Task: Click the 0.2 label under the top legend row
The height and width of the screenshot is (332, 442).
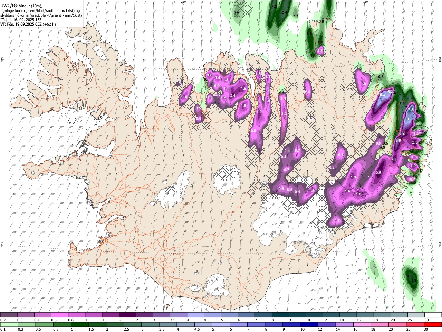Action: coord(3,320)
